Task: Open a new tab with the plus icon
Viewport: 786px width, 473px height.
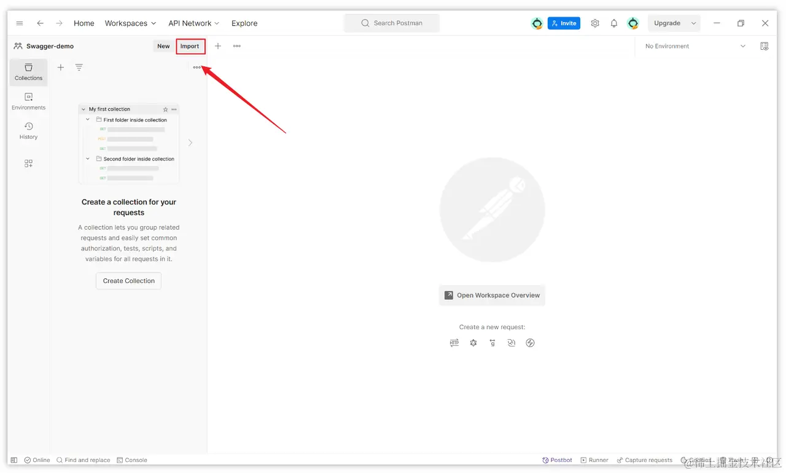Action: pos(218,46)
